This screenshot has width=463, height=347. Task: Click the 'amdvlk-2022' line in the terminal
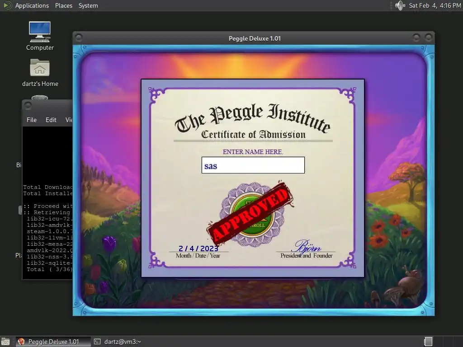(50, 250)
